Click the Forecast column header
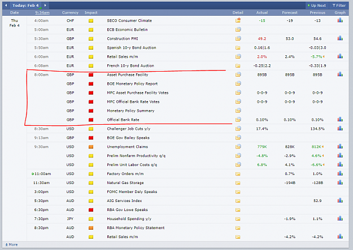The height and width of the screenshot is (250, 353). 290,12
